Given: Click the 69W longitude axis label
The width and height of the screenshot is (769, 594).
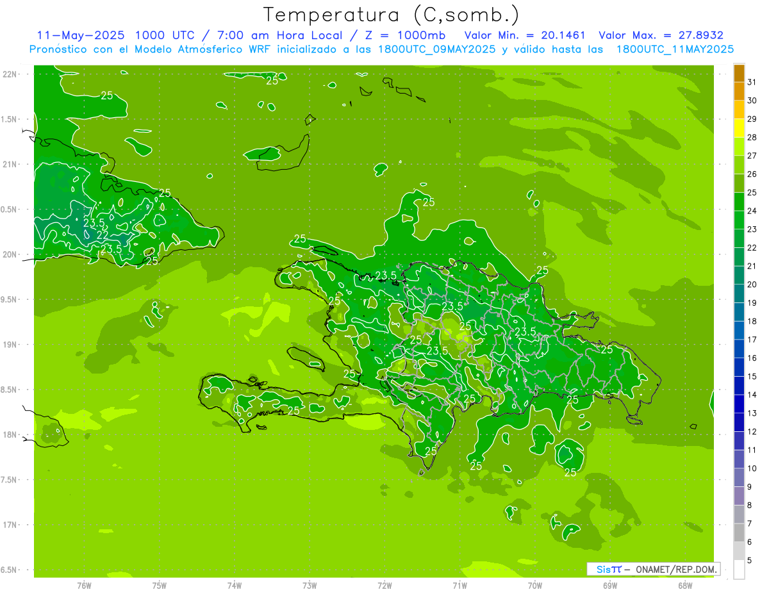Looking at the screenshot, I should click(x=610, y=586).
